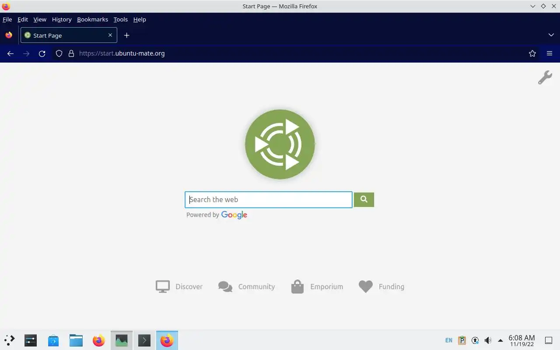Click the Firefox View icon in the tab bar
This screenshot has width=560, height=350.
click(x=9, y=35)
